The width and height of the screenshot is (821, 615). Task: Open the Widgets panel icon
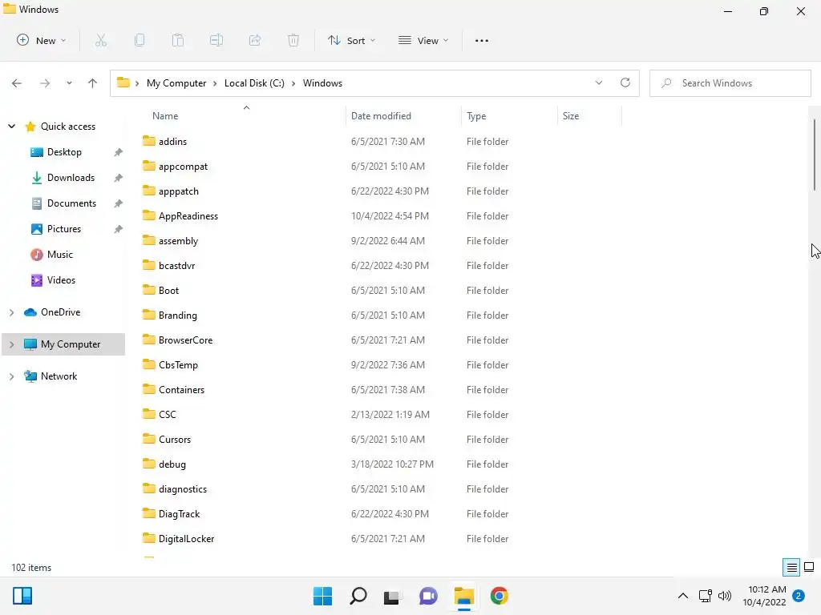[22, 596]
